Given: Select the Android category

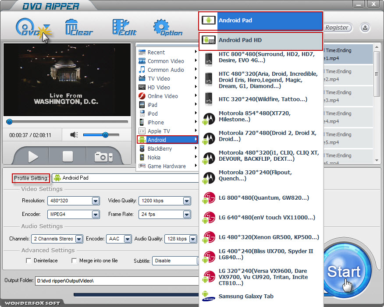Looking at the screenshot, I should [167, 140].
